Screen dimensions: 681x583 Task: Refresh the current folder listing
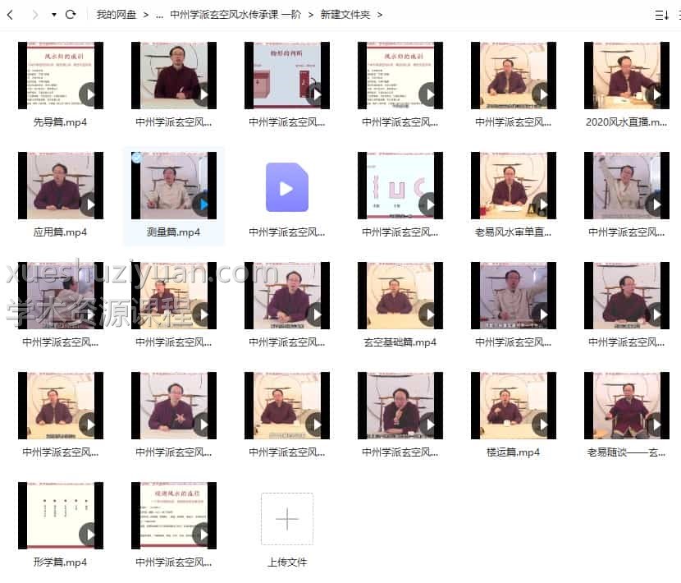[x=71, y=15]
